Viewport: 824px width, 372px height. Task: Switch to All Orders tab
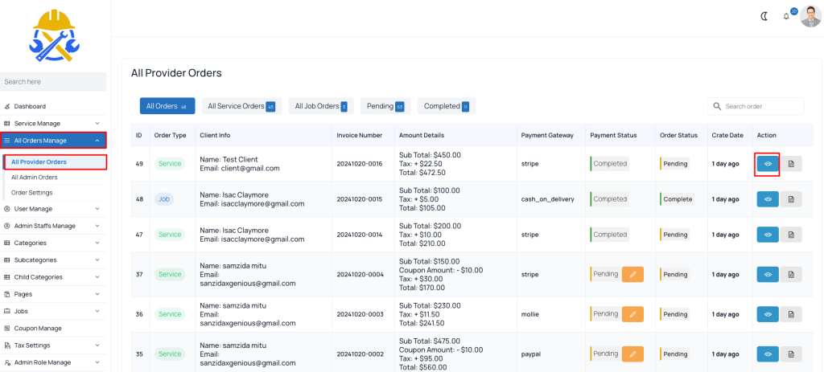click(x=167, y=106)
